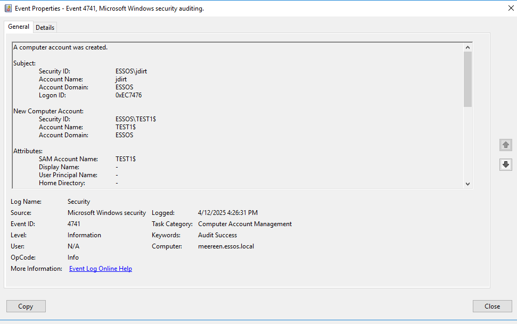Click the Event ID value 4741

(74, 224)
